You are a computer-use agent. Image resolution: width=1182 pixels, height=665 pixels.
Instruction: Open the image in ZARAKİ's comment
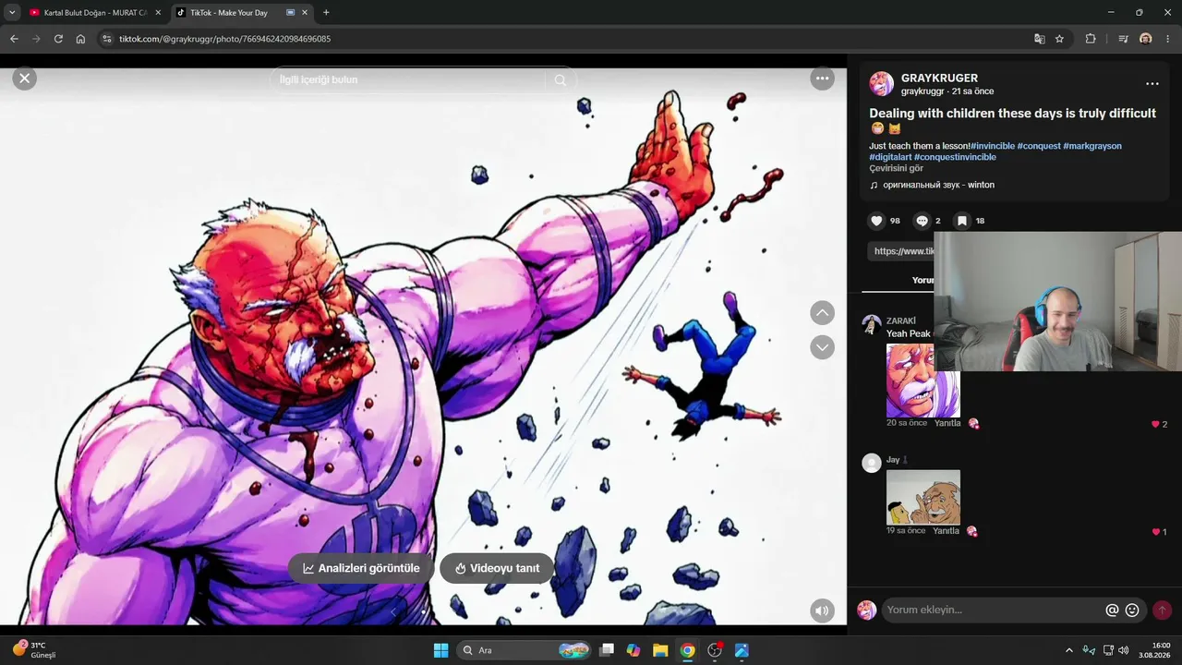[x=923, y=381]
